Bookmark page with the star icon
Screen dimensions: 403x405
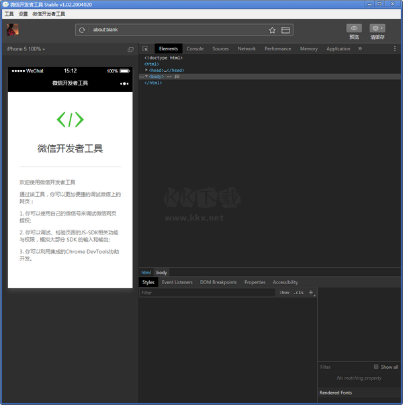(272, 30)
